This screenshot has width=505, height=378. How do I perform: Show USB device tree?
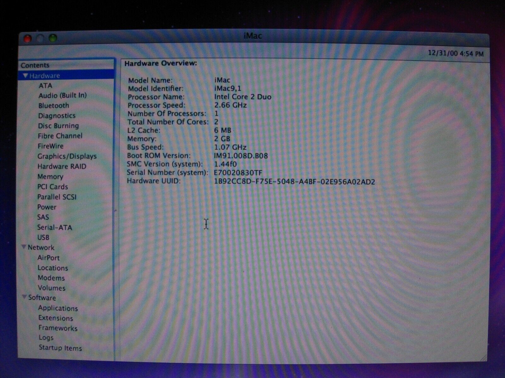(x=43, y=238)
